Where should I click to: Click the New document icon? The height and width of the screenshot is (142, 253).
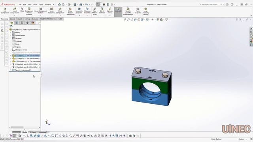[x=63, y=4]
